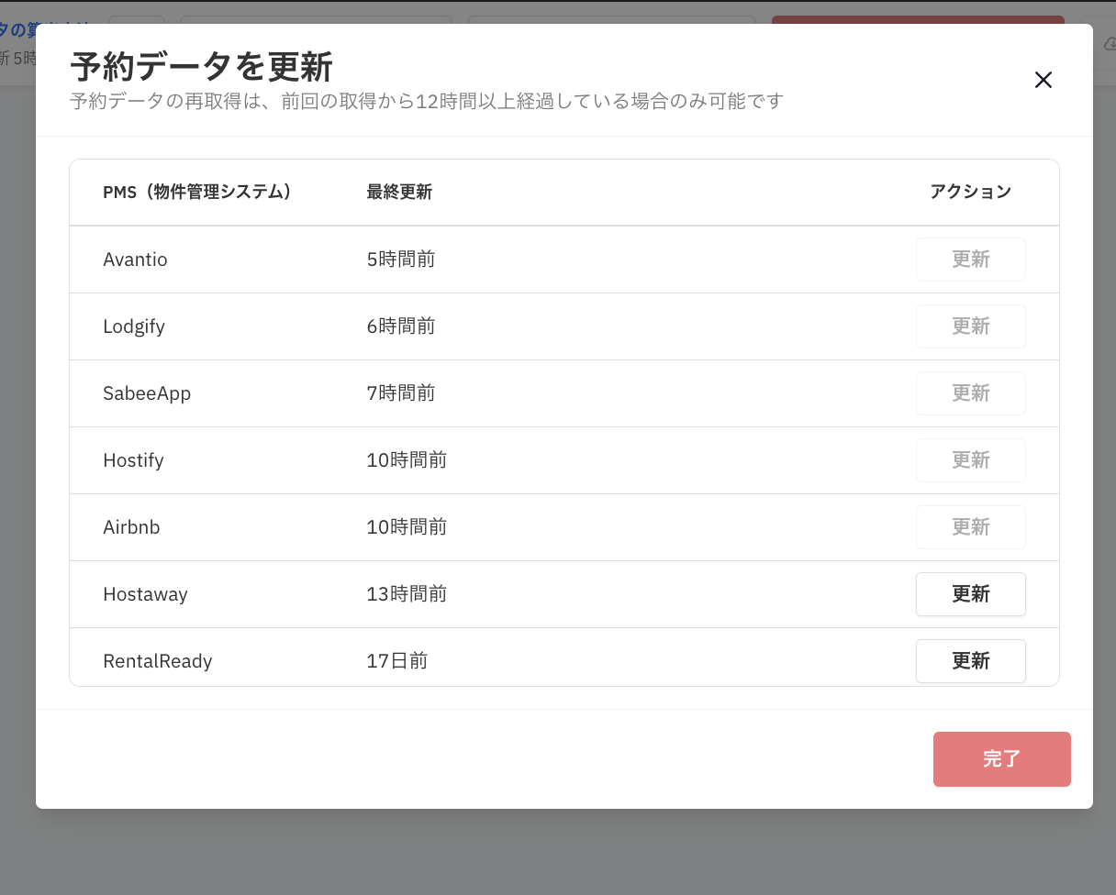Viewport: 1116px width, 895px height.
Task: Click disabled 更新 button for Airbnb
Action: coord(971,527)
